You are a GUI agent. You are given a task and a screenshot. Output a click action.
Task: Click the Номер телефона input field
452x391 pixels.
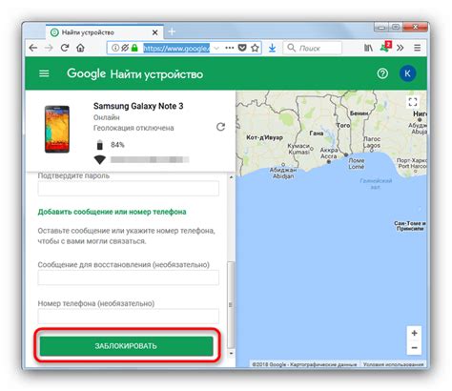[x=129, y=317]
